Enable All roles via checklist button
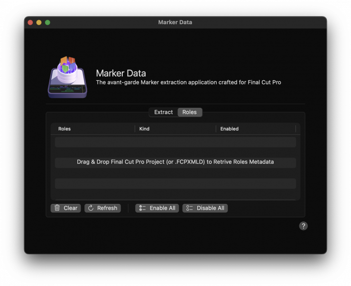Viewport: 351px width, 286px height. (157, 208)
